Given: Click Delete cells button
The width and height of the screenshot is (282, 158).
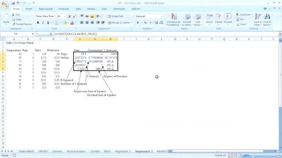Looking at the screenshot, I should [x=219, y=19].
